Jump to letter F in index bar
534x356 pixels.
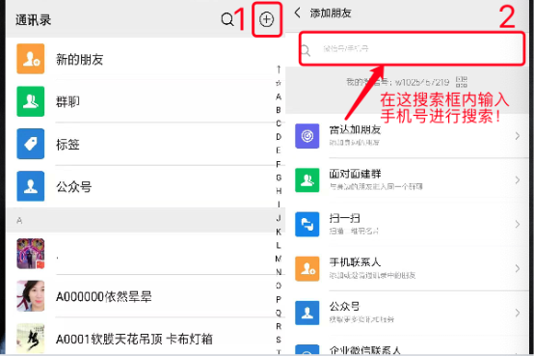[x=279, y=164]
